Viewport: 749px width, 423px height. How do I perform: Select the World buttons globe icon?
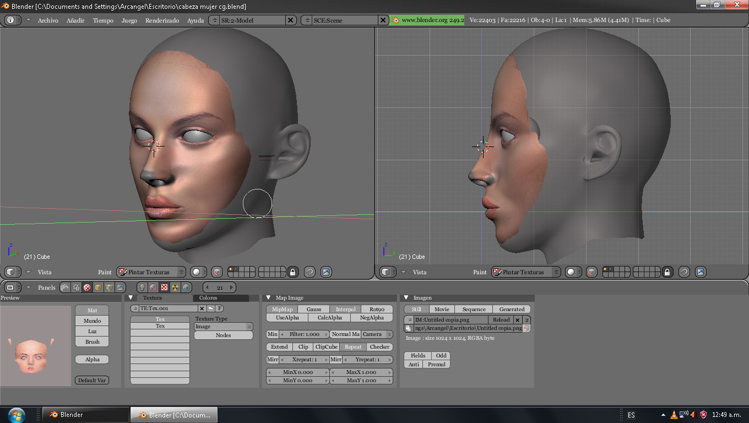(x=186, y=288)
